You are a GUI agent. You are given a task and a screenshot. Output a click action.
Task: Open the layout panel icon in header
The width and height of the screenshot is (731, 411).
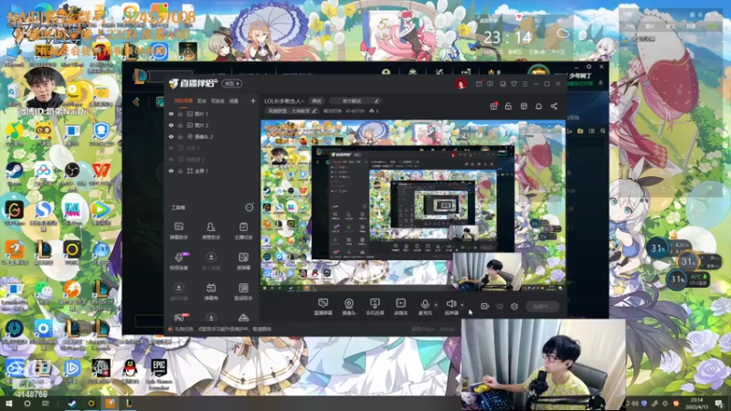(x=524, y=106)
